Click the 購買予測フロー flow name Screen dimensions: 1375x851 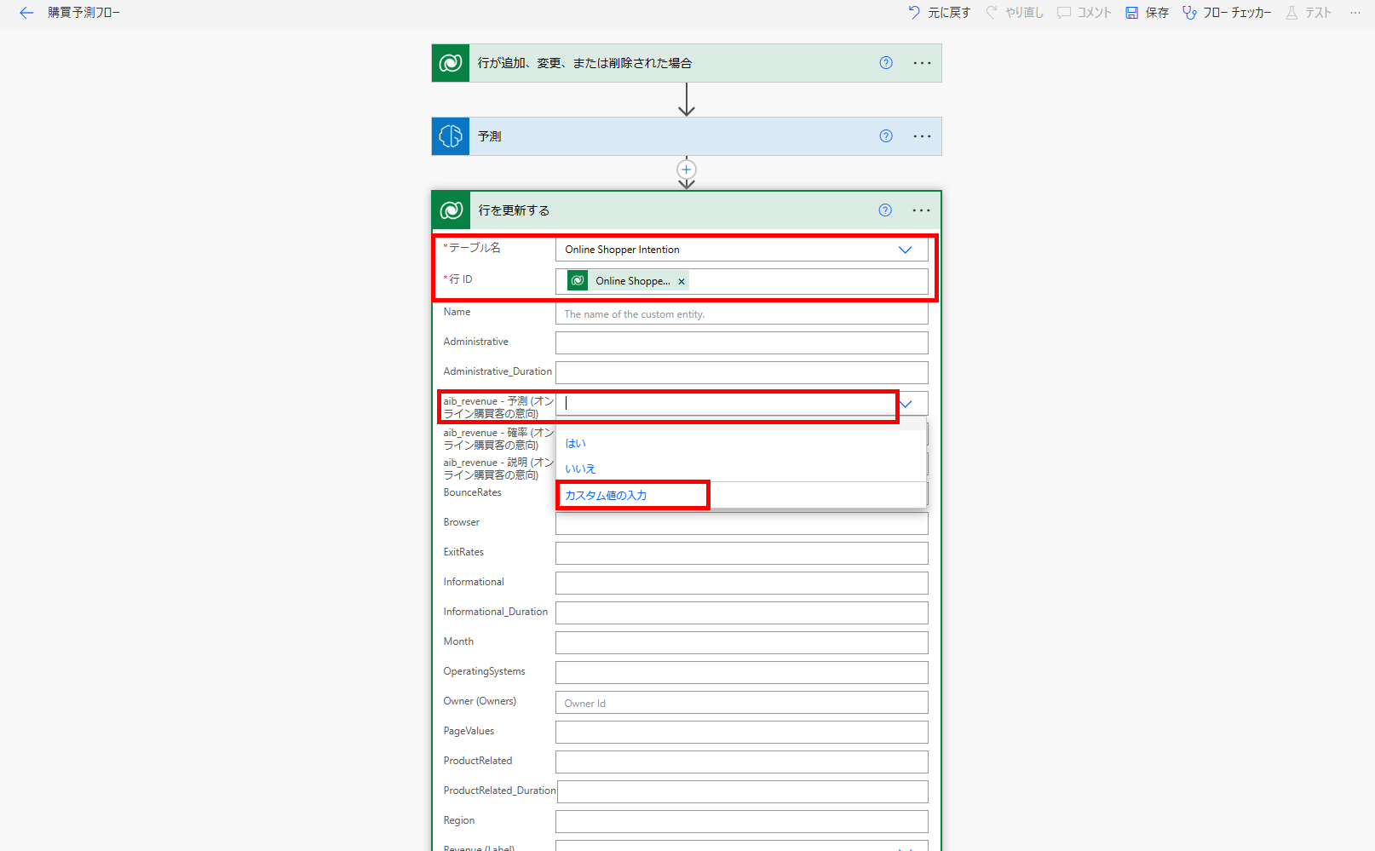coord(83,13)
